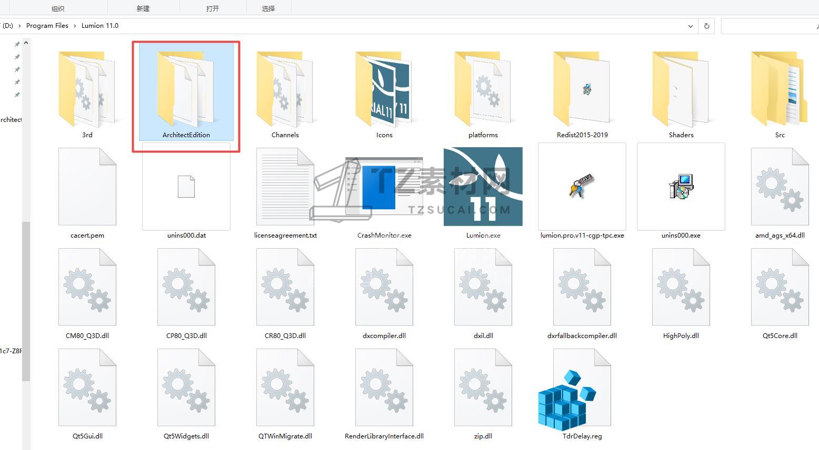Select the unins000.exe uninstaller icon
Viewport: 819px width, 450px height.
(681, 187)
